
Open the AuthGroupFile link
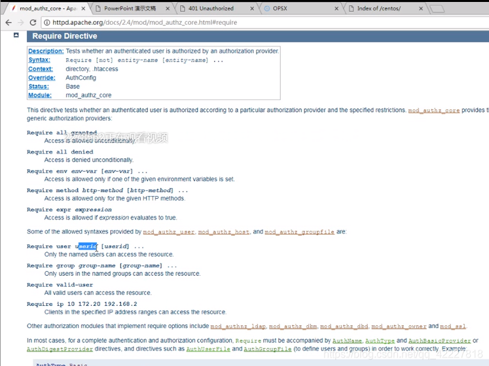tap(268, 349)
